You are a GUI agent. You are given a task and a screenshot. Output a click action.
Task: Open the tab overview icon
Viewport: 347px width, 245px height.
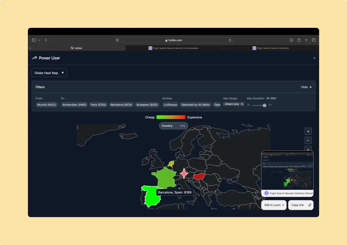pos(314,40)
